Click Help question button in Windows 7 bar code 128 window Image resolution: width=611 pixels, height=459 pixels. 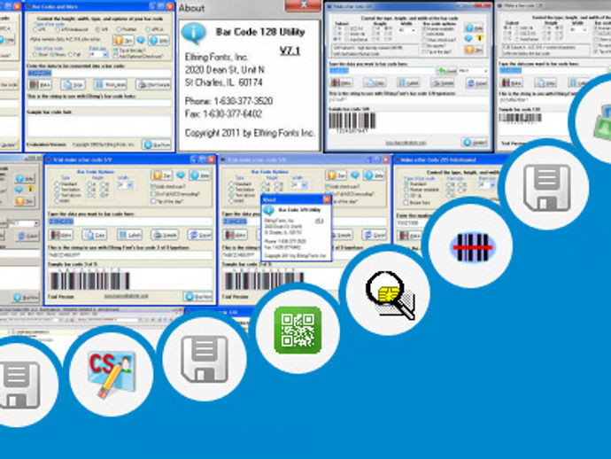(474, 28)
